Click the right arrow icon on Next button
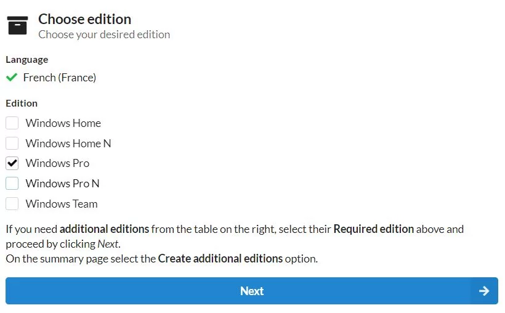Viewport: 505px width, 313px height. tap(483, 291)
